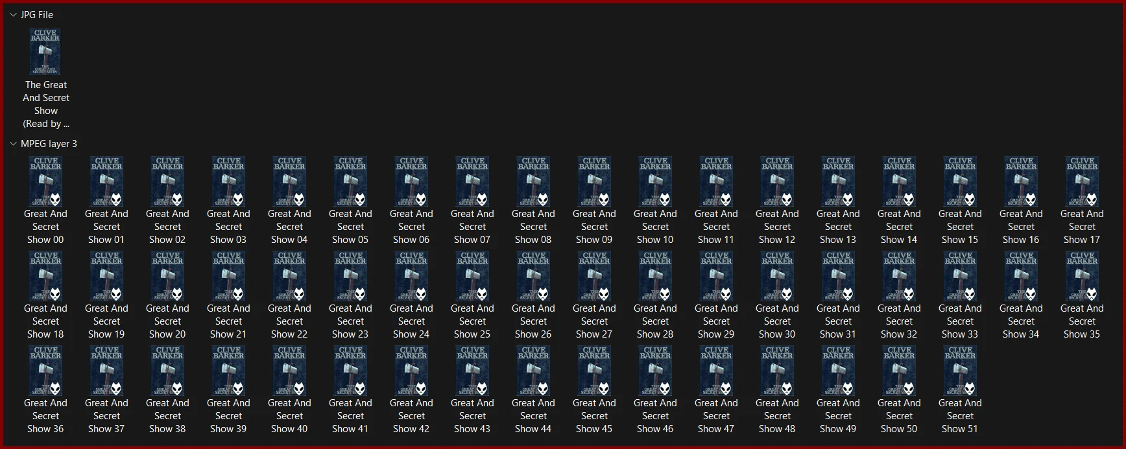Select Great And Secret Show 05 icon

click(x=350, y=181)
